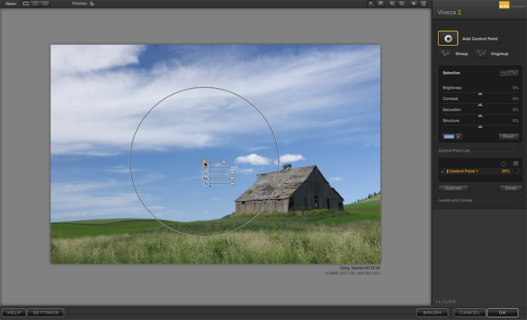Click the Add Control Point icon
The height and width of the screenshot is (320, 527).
coord(448,39)
